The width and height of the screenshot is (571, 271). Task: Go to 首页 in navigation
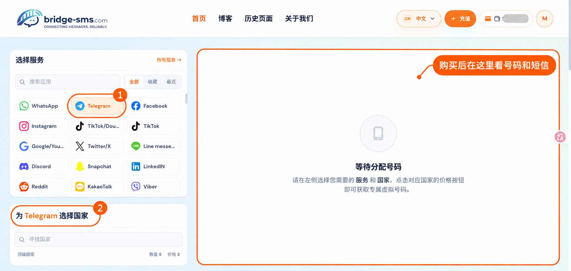click(x=199, y=19)
